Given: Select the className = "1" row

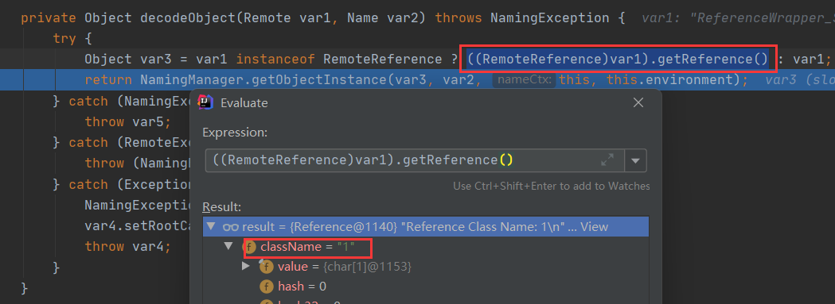Looking at the screenshot, I should [426, 247].
